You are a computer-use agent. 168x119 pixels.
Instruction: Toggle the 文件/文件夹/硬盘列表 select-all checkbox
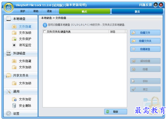point(44,31)
